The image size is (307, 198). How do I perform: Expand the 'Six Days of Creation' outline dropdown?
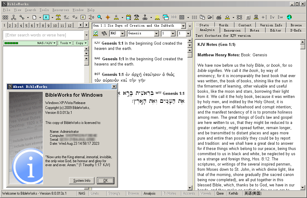(x=183, y=26)
